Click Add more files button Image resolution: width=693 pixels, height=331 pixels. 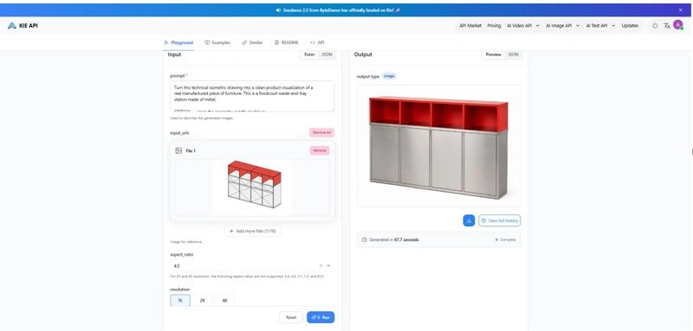(252, 231)
